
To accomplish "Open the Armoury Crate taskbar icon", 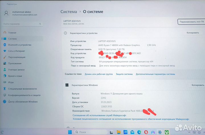I will [153, 132].
